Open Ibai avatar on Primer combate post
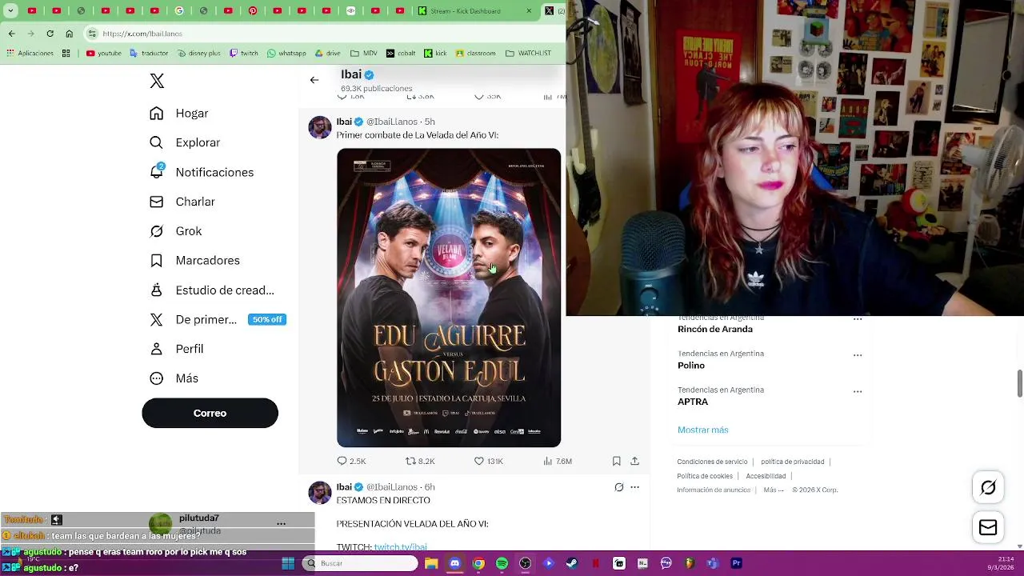 pyautogui.click(x=320, y=127)
